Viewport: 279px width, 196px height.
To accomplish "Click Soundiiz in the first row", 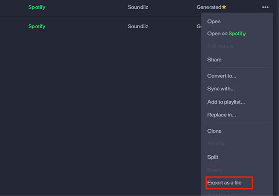I will (137, 7).
